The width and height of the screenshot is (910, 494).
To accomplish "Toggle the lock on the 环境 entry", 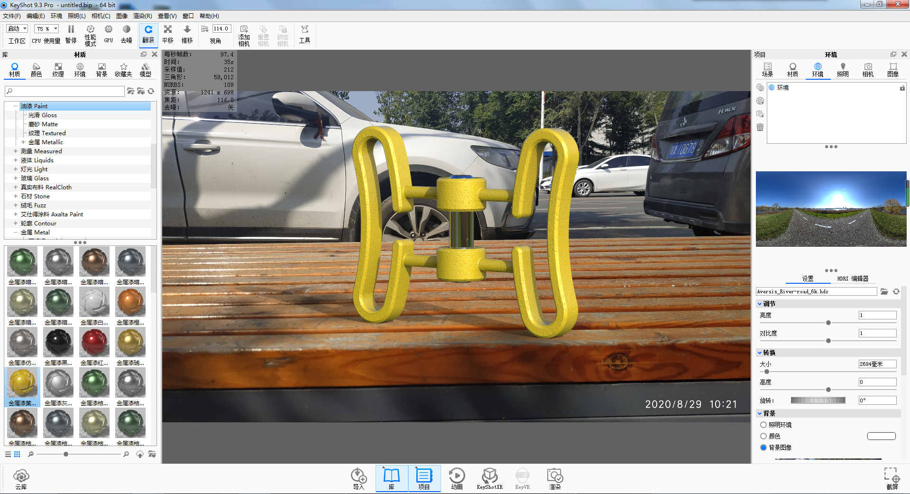I will click(902, 88).
